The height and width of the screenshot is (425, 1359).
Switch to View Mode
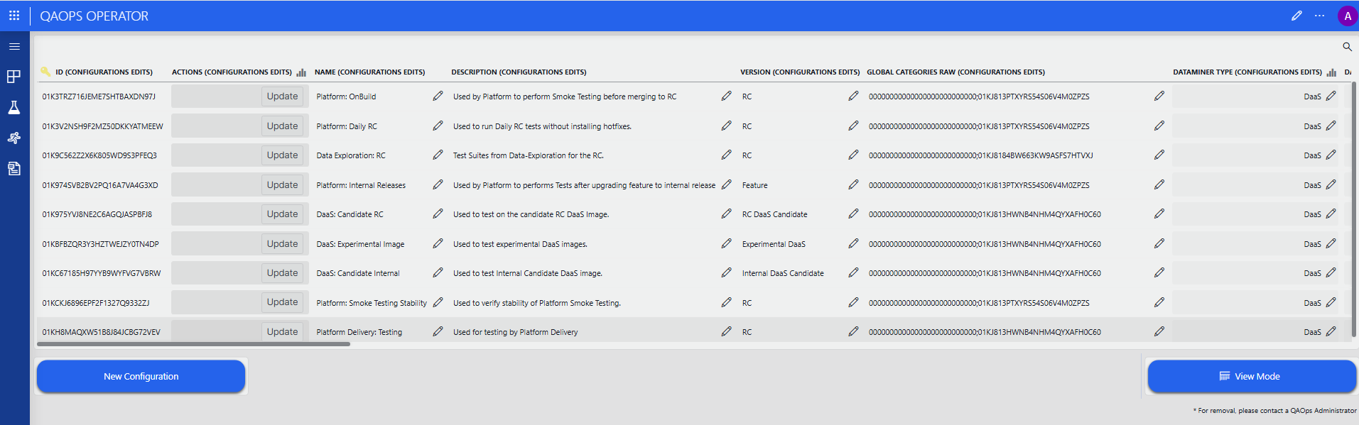1251,376
